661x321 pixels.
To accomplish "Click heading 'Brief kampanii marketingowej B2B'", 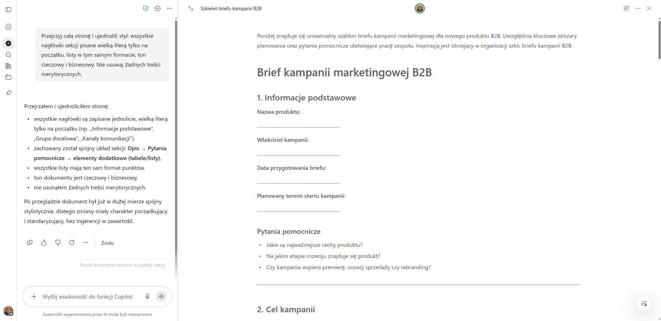I will (x=345, y=72).
